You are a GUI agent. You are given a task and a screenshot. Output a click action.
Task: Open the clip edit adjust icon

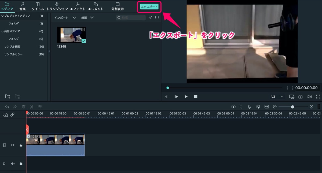pyautogui.click(x=40, y=107)
